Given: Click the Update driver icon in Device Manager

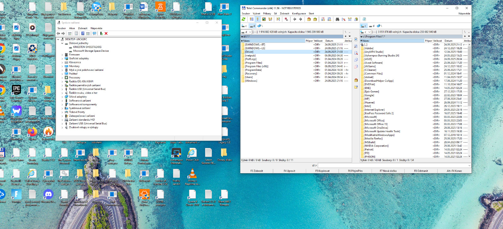Looking at the screenshot, I should [x=101, y=34].
